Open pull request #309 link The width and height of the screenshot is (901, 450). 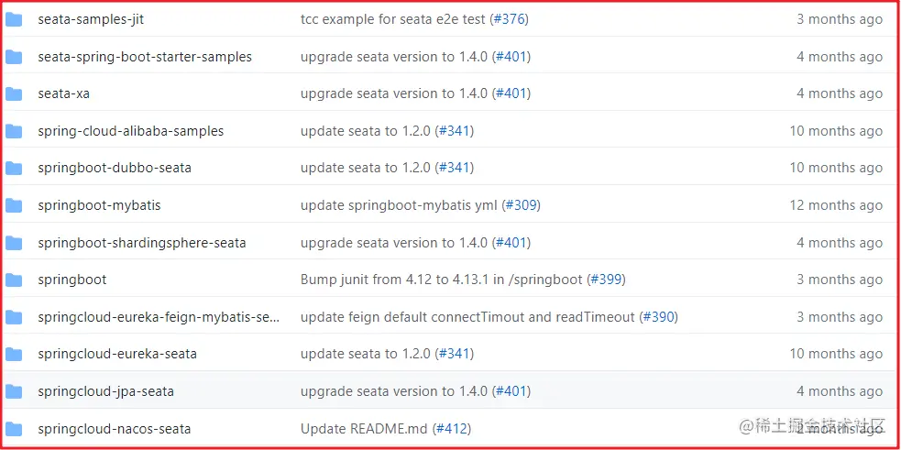point(522,205)
